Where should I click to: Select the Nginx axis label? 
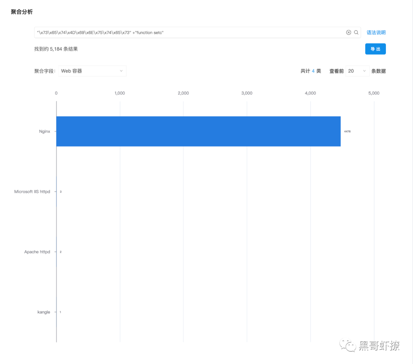pos(44,131)
